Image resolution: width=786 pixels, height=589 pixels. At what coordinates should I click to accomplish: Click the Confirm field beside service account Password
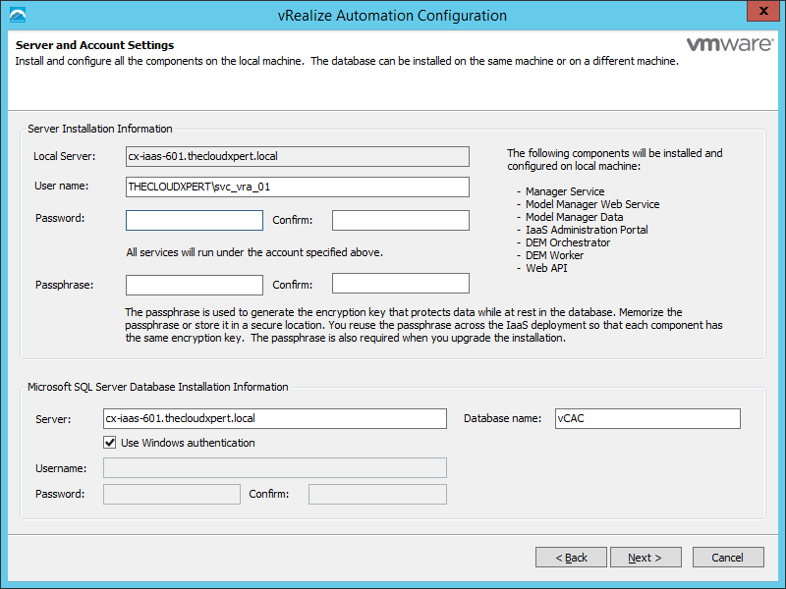tap(400, 220)
